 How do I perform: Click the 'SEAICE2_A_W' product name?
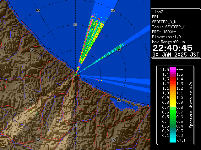(x=164, y=22)
